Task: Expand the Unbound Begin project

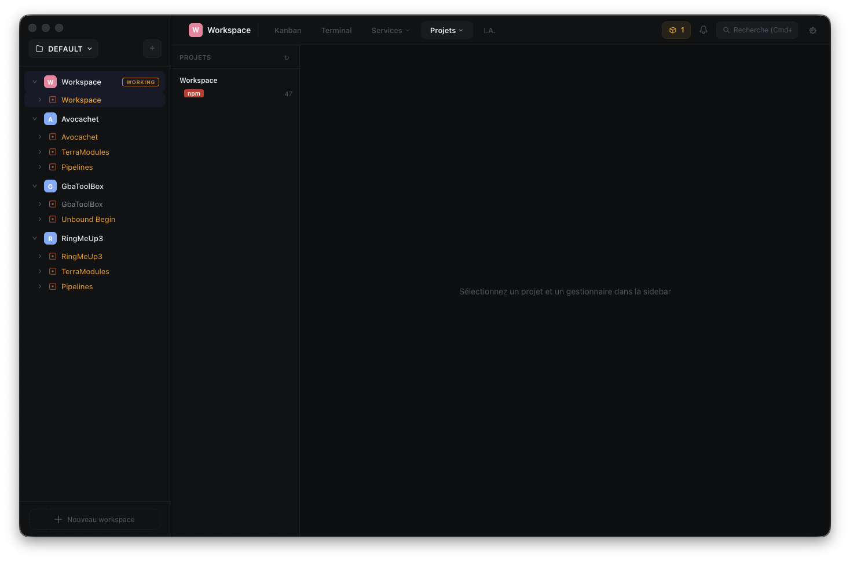Action: 39,219
